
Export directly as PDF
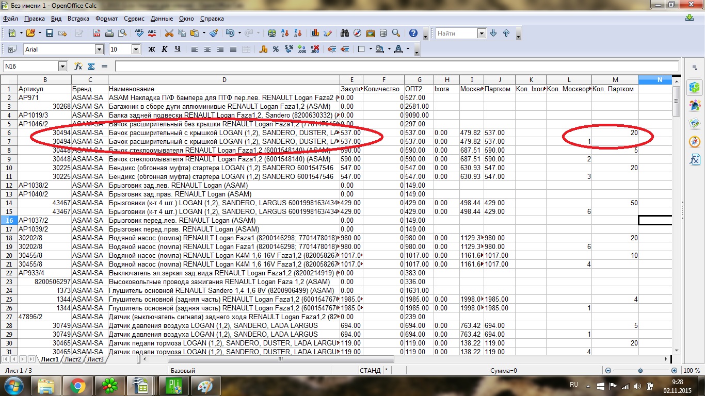point(97,33)
